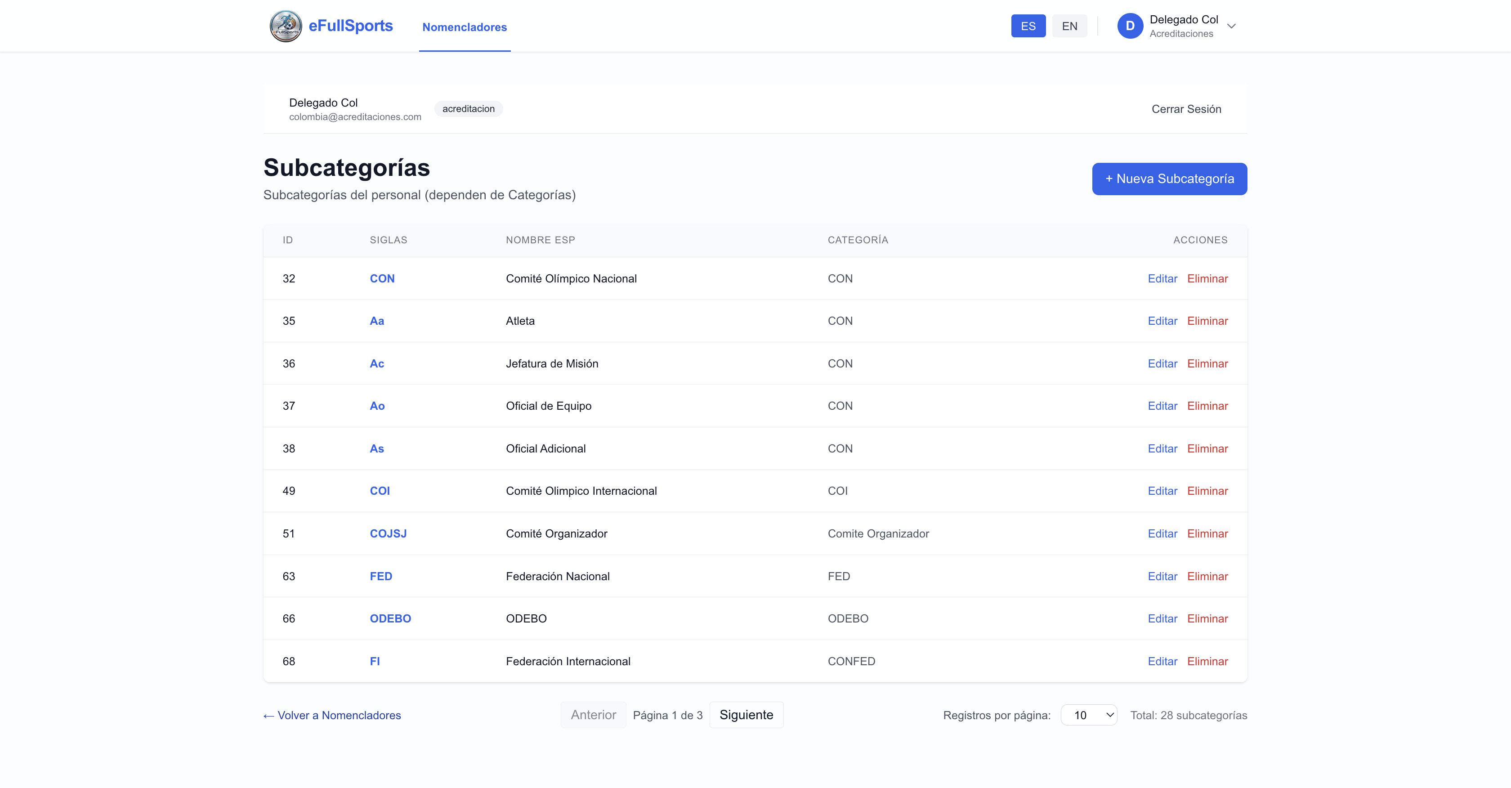The width and height of the screenshot is (1511, 788).
Task: Switch language to EN
Action: click(1069, 26)
